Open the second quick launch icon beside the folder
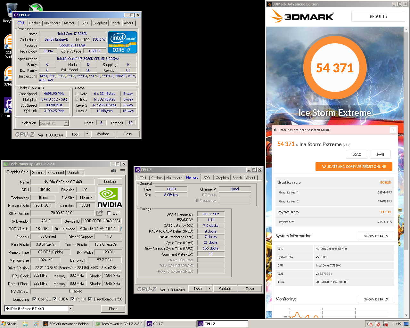 point(36,324)
